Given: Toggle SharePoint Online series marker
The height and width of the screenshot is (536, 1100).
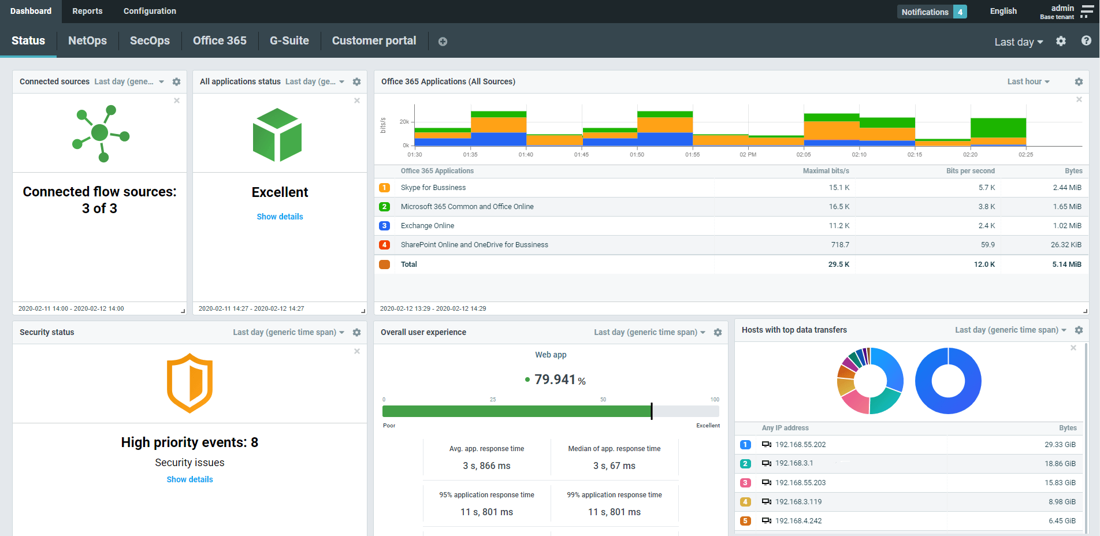Looking at the screenshot, I should tap(384, 245).
